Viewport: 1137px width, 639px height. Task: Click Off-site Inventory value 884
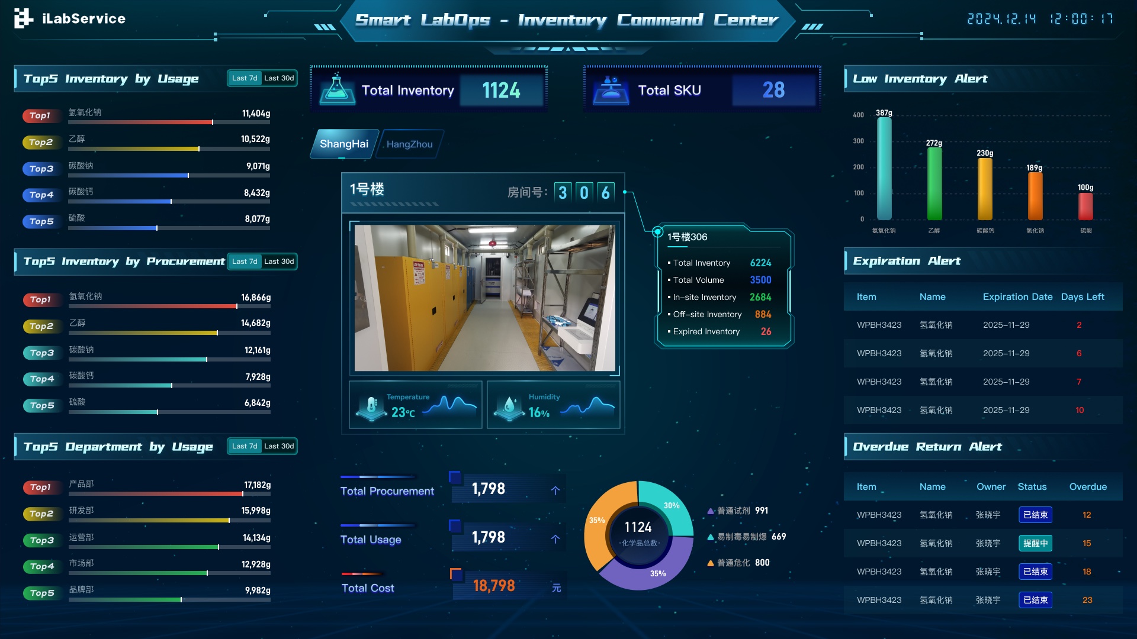763,314
